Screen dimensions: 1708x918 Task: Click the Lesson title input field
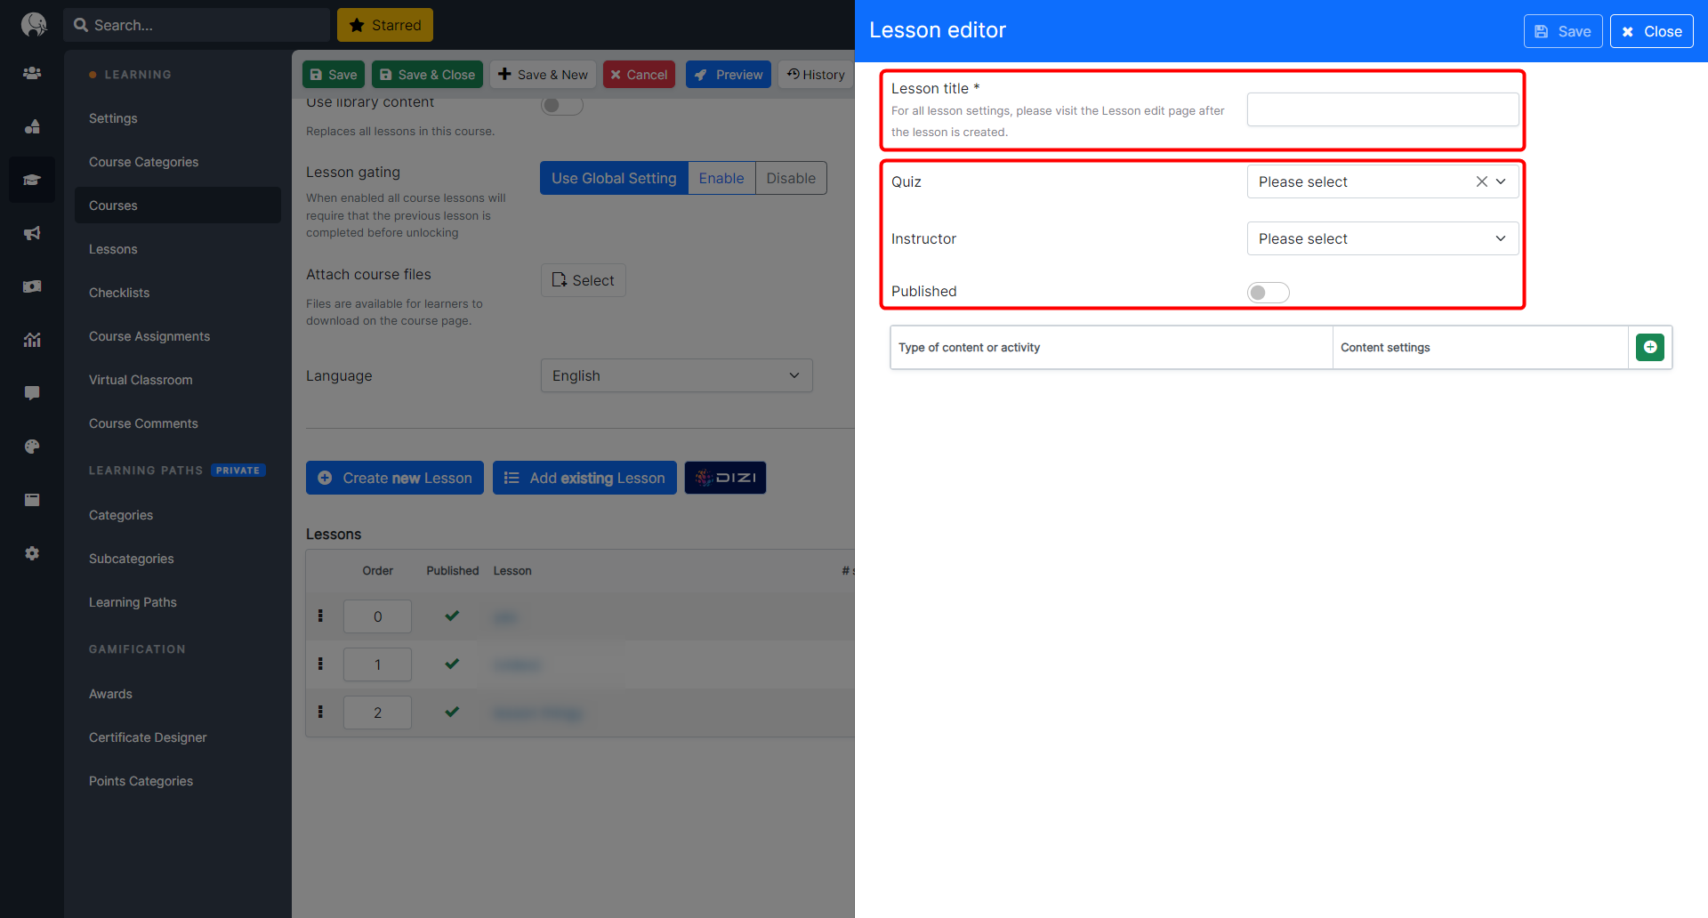1382,109
